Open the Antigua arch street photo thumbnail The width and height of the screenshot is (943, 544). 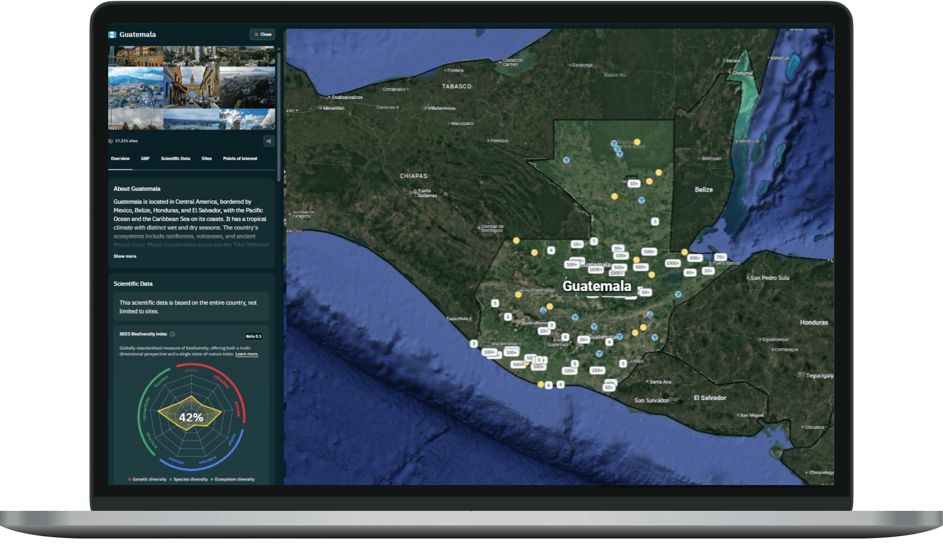[x=191, y=88]
